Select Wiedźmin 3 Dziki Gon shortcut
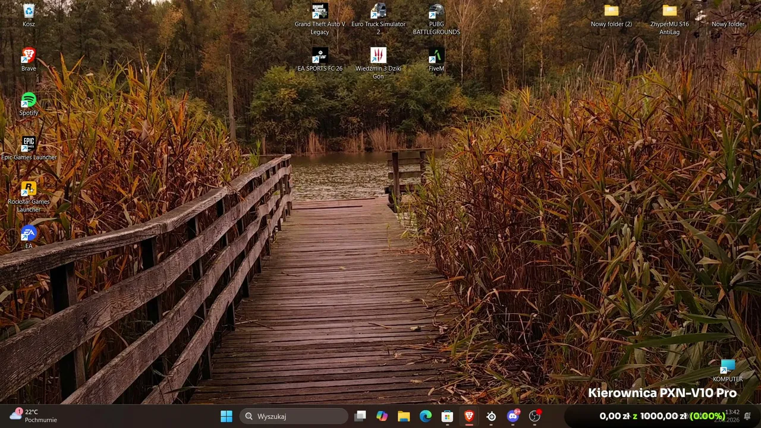Screen dimensions: 761x428 click(378, 64)
